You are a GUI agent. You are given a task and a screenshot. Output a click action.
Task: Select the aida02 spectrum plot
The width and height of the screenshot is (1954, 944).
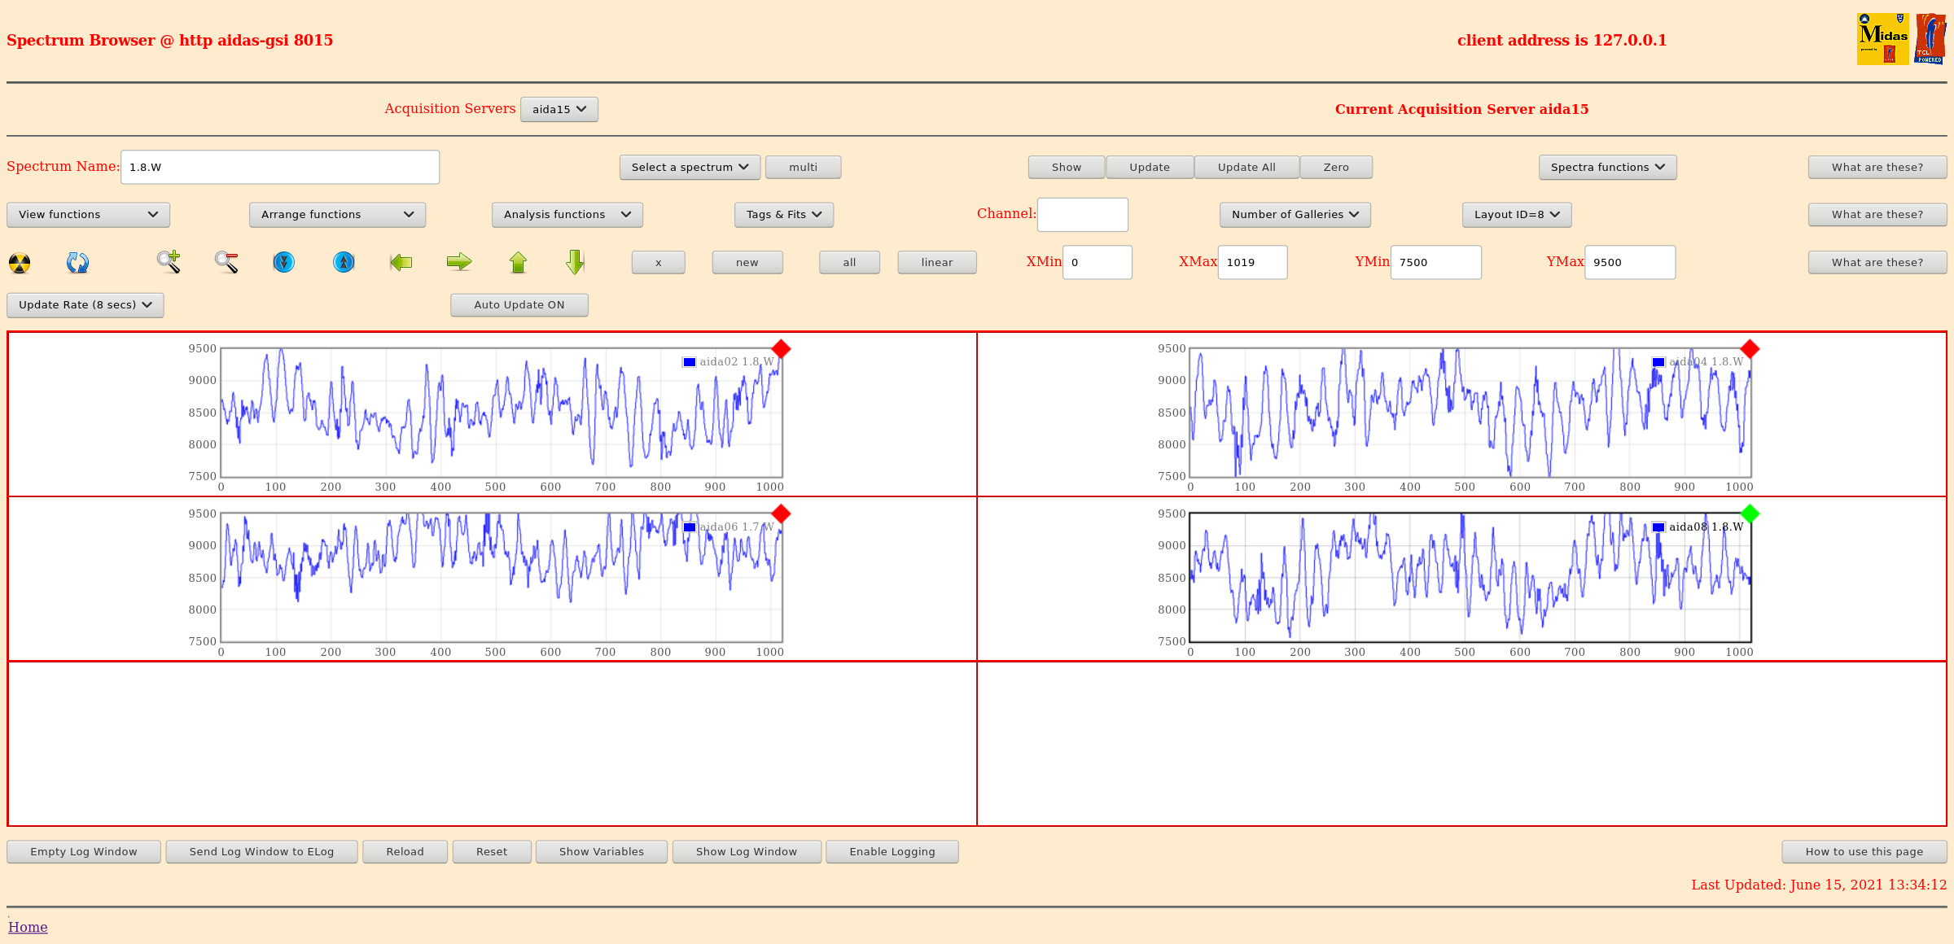coord(502,413)
